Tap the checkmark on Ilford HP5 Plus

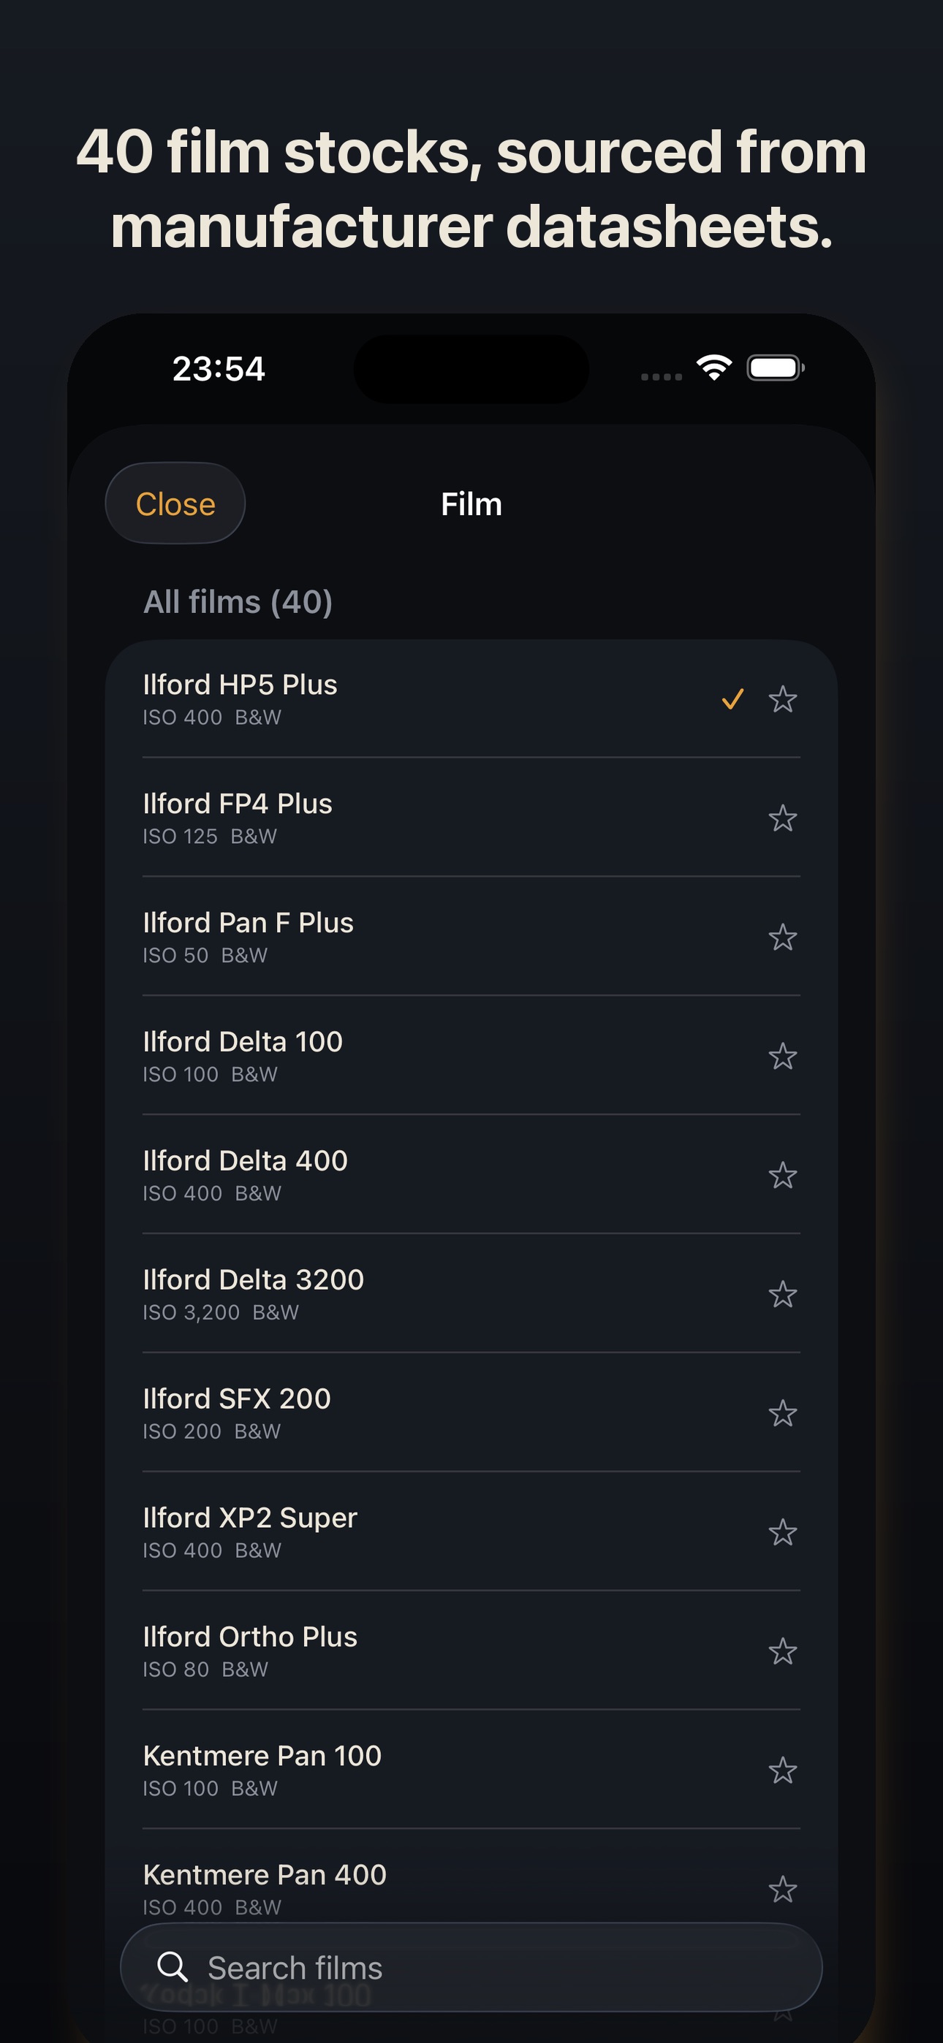(732, 699)
